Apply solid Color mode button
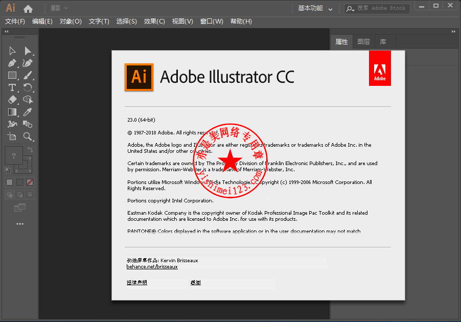Viewport: 461px width, 322px height. (10, 182)
